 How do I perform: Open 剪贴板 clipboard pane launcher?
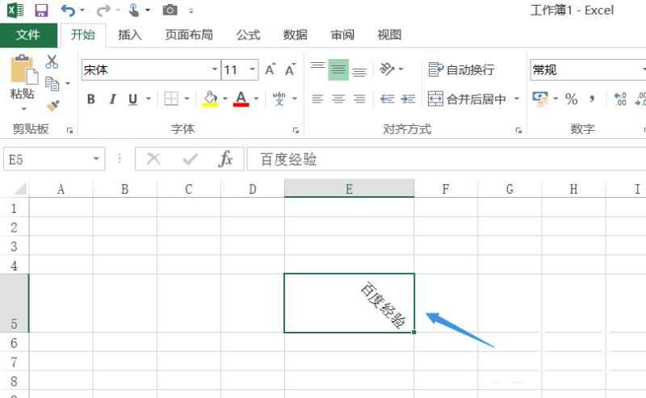pyautogui.click(x=70, y=131)
